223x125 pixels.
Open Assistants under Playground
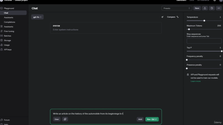click(x=8, y=17)
